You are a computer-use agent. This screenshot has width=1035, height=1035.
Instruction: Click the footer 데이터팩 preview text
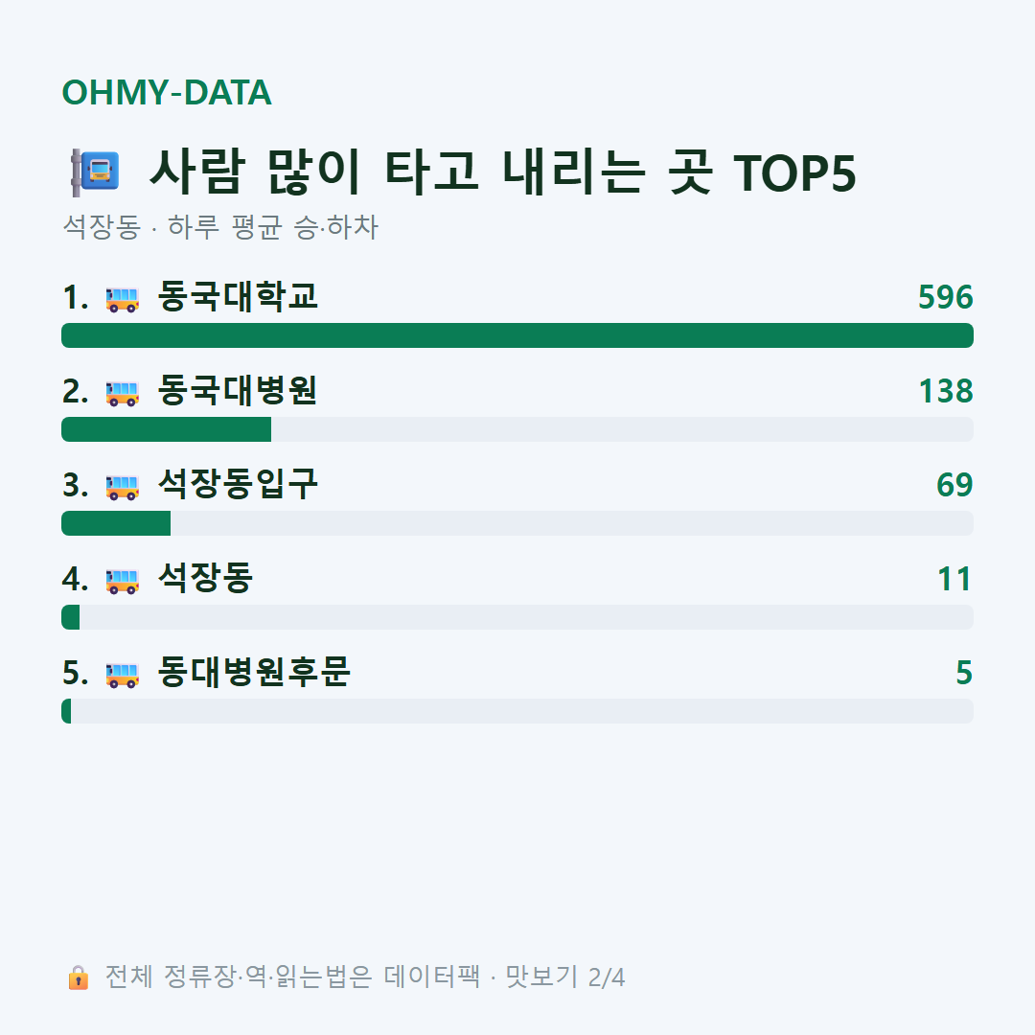365,977
